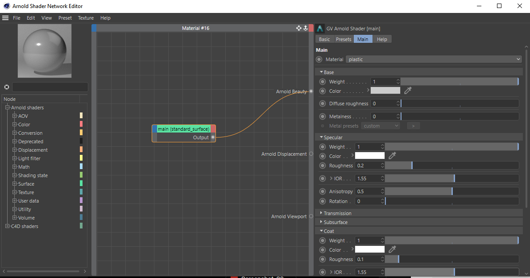Click the Output port on the main node
530x278 pixels.
[x=213, y=137]
